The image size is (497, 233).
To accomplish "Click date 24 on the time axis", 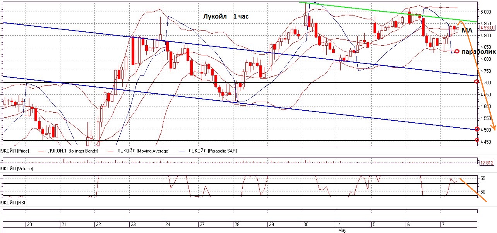I will [x=167, y=224].
